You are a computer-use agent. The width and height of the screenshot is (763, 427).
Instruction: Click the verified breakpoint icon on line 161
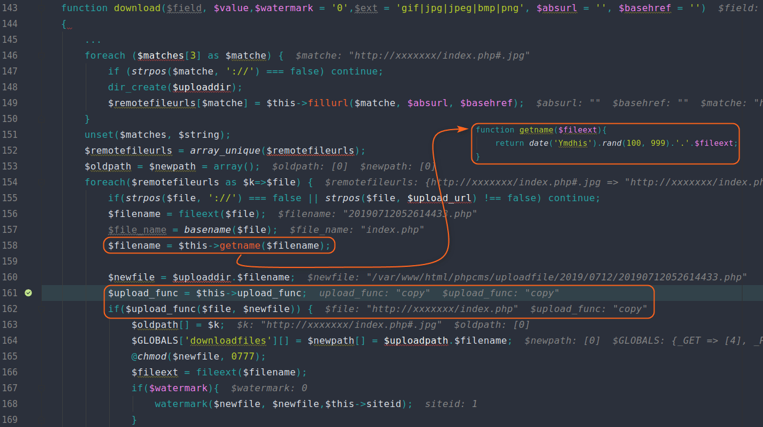(x=28, y=293)
